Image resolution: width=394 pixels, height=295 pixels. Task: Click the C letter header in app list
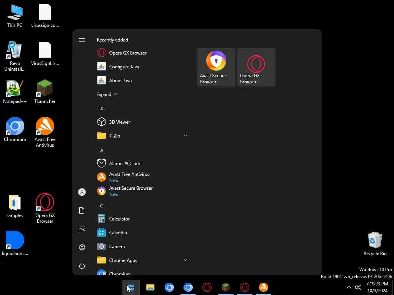[102, 206]
